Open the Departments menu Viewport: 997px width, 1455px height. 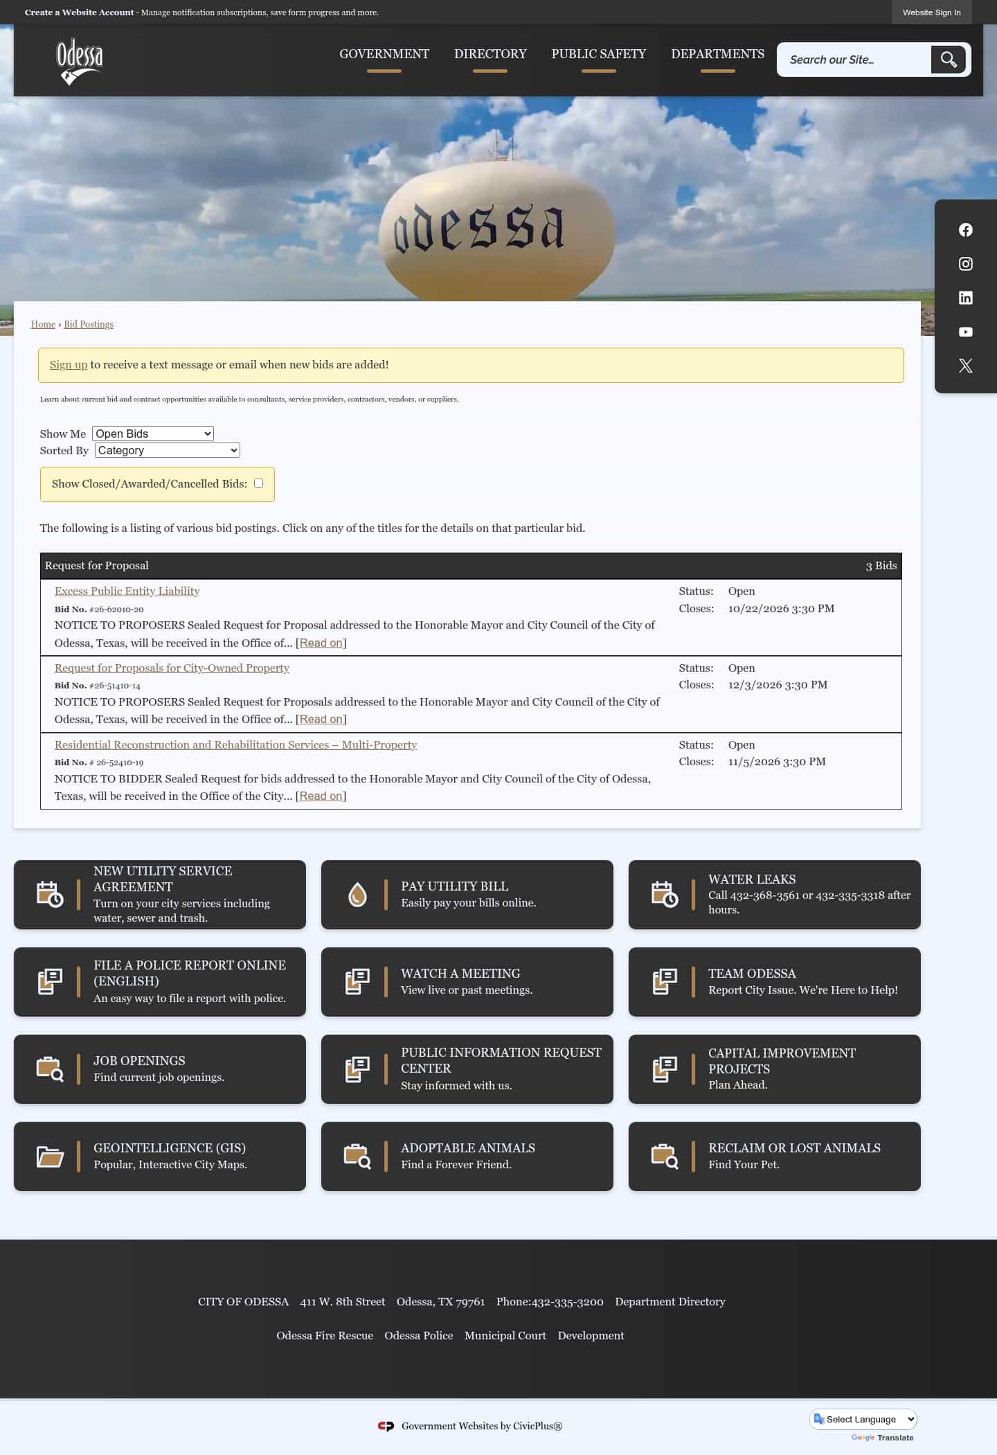(x=718, y=54)
